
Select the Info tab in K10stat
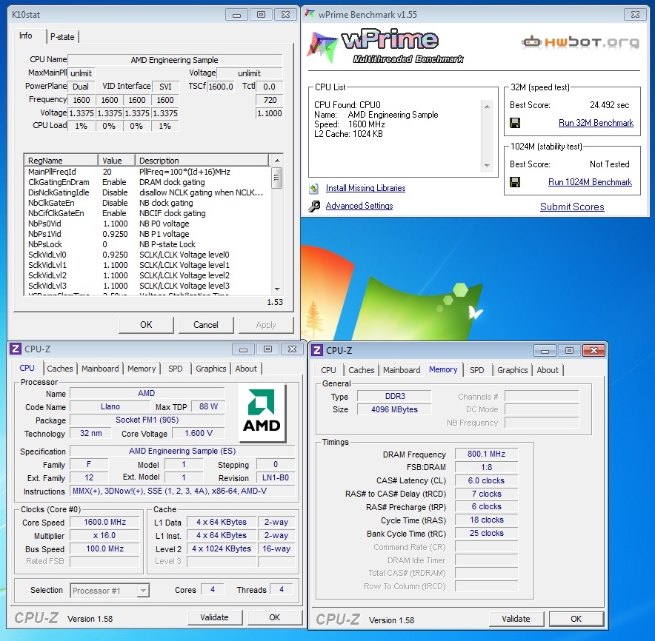pyautogui.click(x=25, y=36)
